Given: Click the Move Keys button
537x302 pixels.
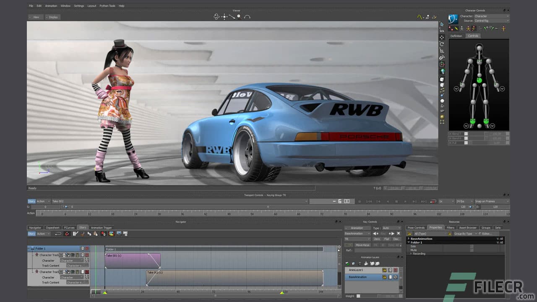Looking at the screenshot, I should click(x=362, y=245).
